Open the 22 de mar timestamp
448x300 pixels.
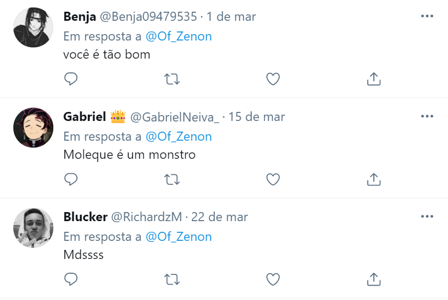click(x=220, y=217)
